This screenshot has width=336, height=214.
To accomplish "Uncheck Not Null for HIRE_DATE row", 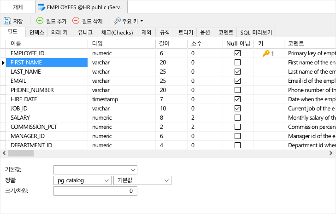I will pyautogui.click(x=237, y=99).
